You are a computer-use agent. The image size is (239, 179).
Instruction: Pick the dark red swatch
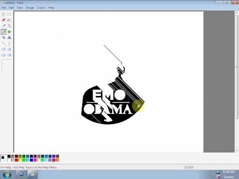[16, 156]
